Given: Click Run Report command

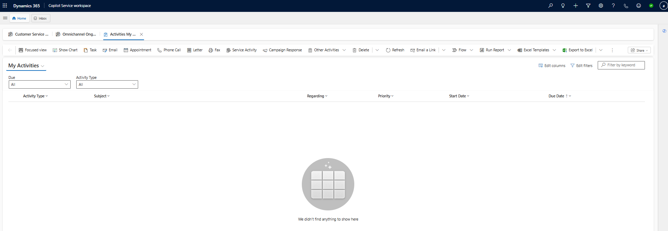Looking at the screenshot, I should (492, 50).
